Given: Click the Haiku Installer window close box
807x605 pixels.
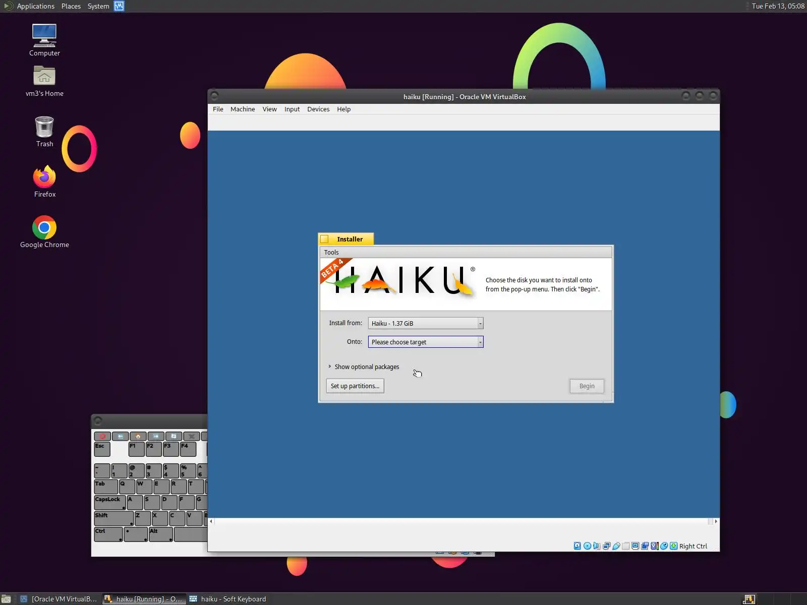Looking at the screenshot, I should (x=324, y=239).
